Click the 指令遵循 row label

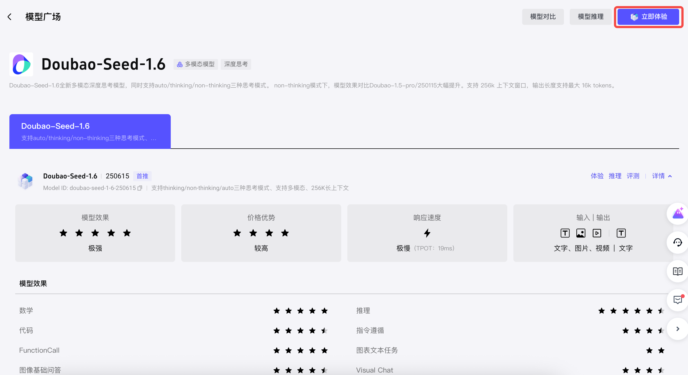click(x=370, y=330)
